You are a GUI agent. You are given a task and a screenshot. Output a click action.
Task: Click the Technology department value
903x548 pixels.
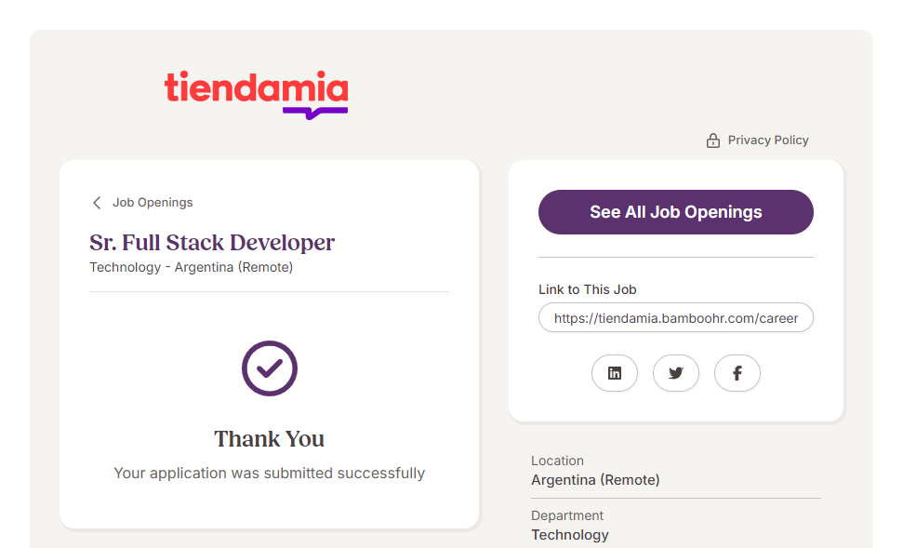click(570, 535)
